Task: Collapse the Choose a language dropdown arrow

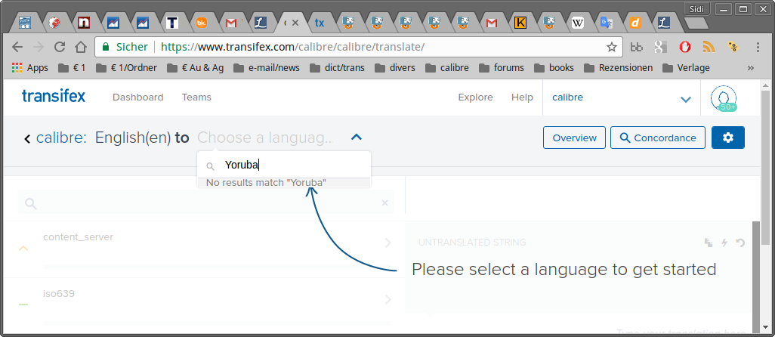Action: pyautogui.click(x=357, y=138)
